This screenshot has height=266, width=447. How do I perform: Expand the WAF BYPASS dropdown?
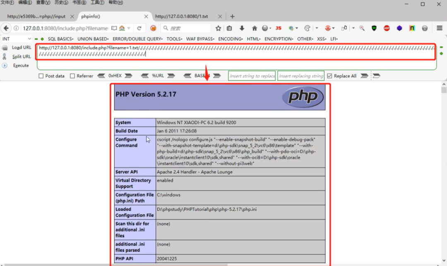(x=200, y=39)
